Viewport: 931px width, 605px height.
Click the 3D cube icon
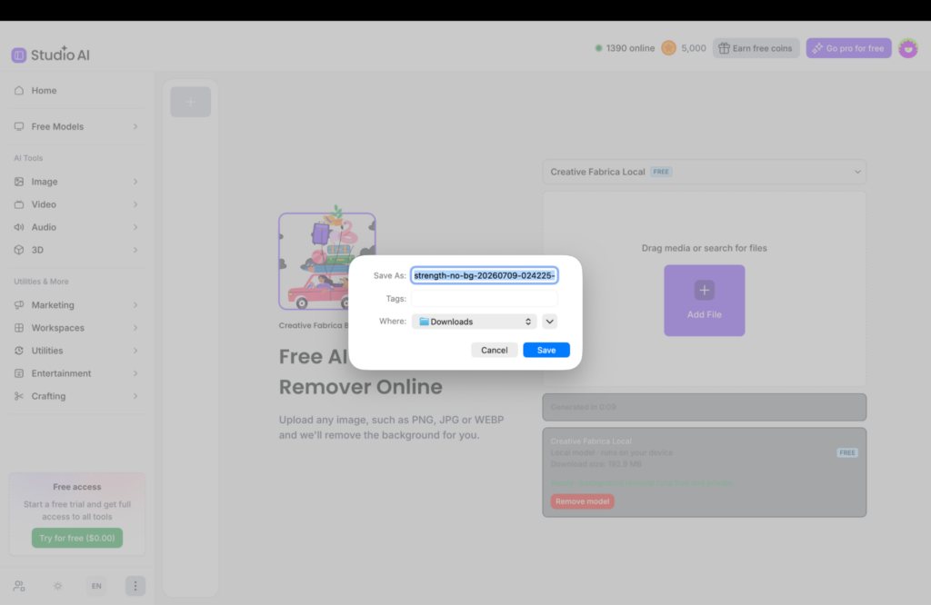coord(19,250)
